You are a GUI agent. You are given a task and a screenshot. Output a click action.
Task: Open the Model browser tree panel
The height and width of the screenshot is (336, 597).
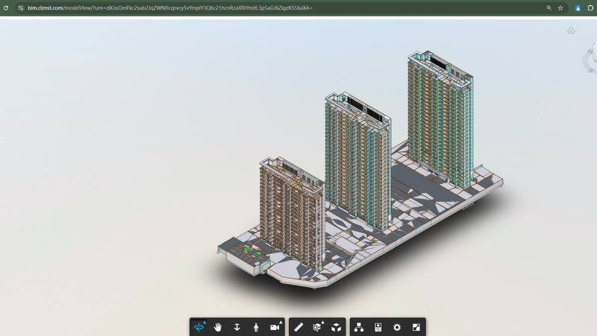click(359, 327)
